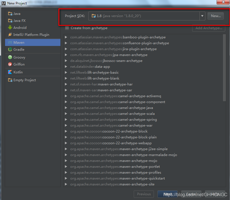This screenshot has width=230, height=200.
Task: Choose the Gradle project type
Action: click(x=33, y=49)
